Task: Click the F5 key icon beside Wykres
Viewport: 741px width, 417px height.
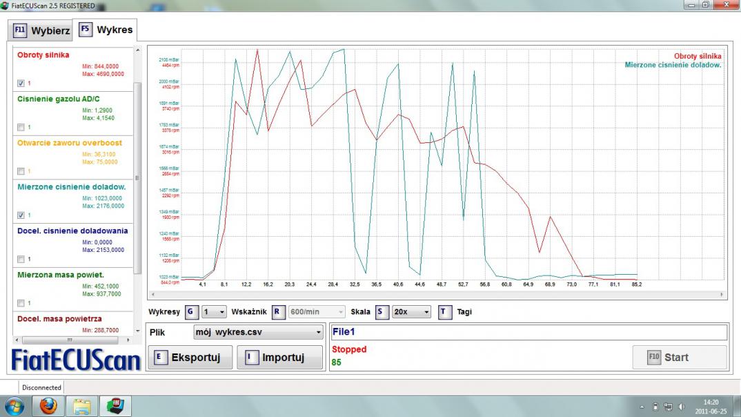Action: coord(85,29)
